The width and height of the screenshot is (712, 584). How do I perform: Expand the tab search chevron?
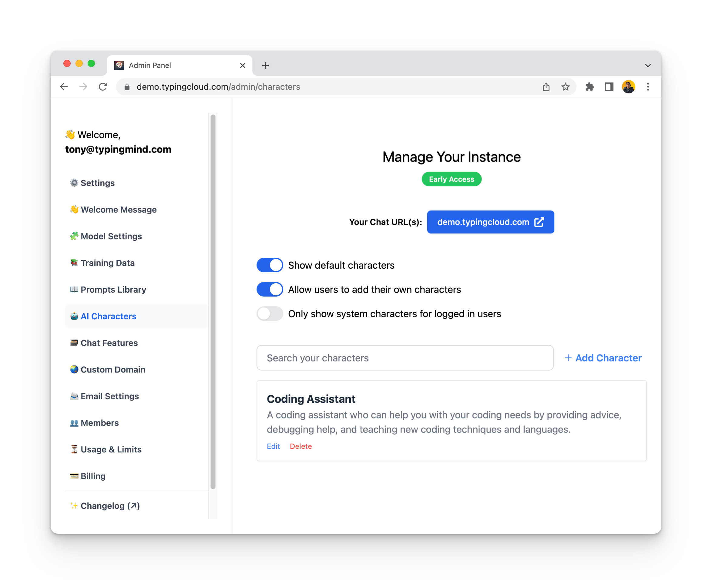pos(648,65)
